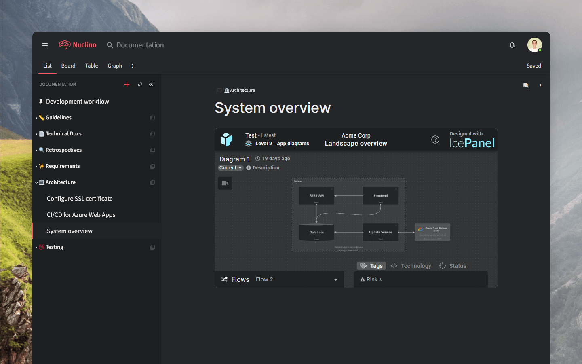
Task: Select the Google Cloud Platform node
Action: click(432, 233)
